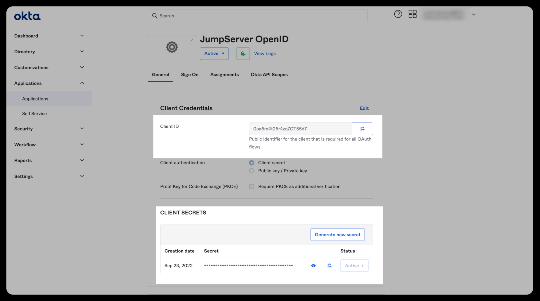This screenshot has width=540, height=301.
Task: Copy the Client ID using its copy icon
Action: point(362,128)
